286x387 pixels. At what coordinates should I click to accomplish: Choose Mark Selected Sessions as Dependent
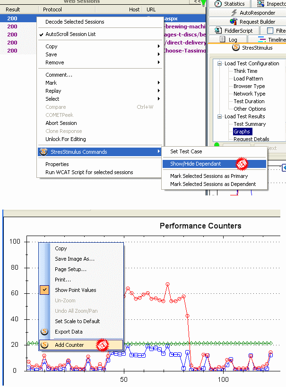tap(213, 184)
